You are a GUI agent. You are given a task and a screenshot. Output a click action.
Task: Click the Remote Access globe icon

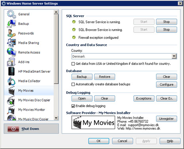pos(11,52)
